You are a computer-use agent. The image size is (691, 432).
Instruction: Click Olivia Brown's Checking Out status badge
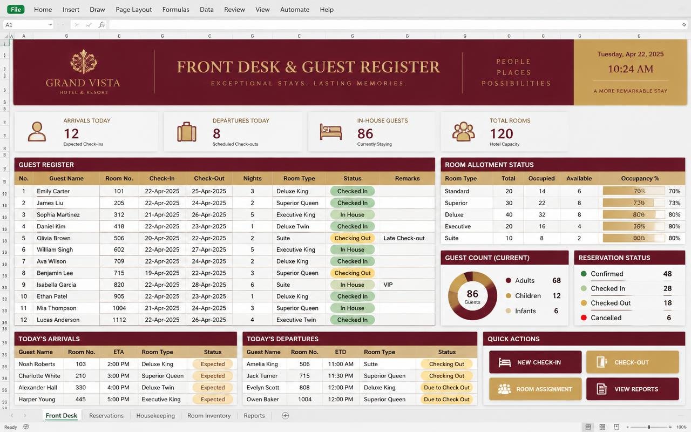pos(353,238)
